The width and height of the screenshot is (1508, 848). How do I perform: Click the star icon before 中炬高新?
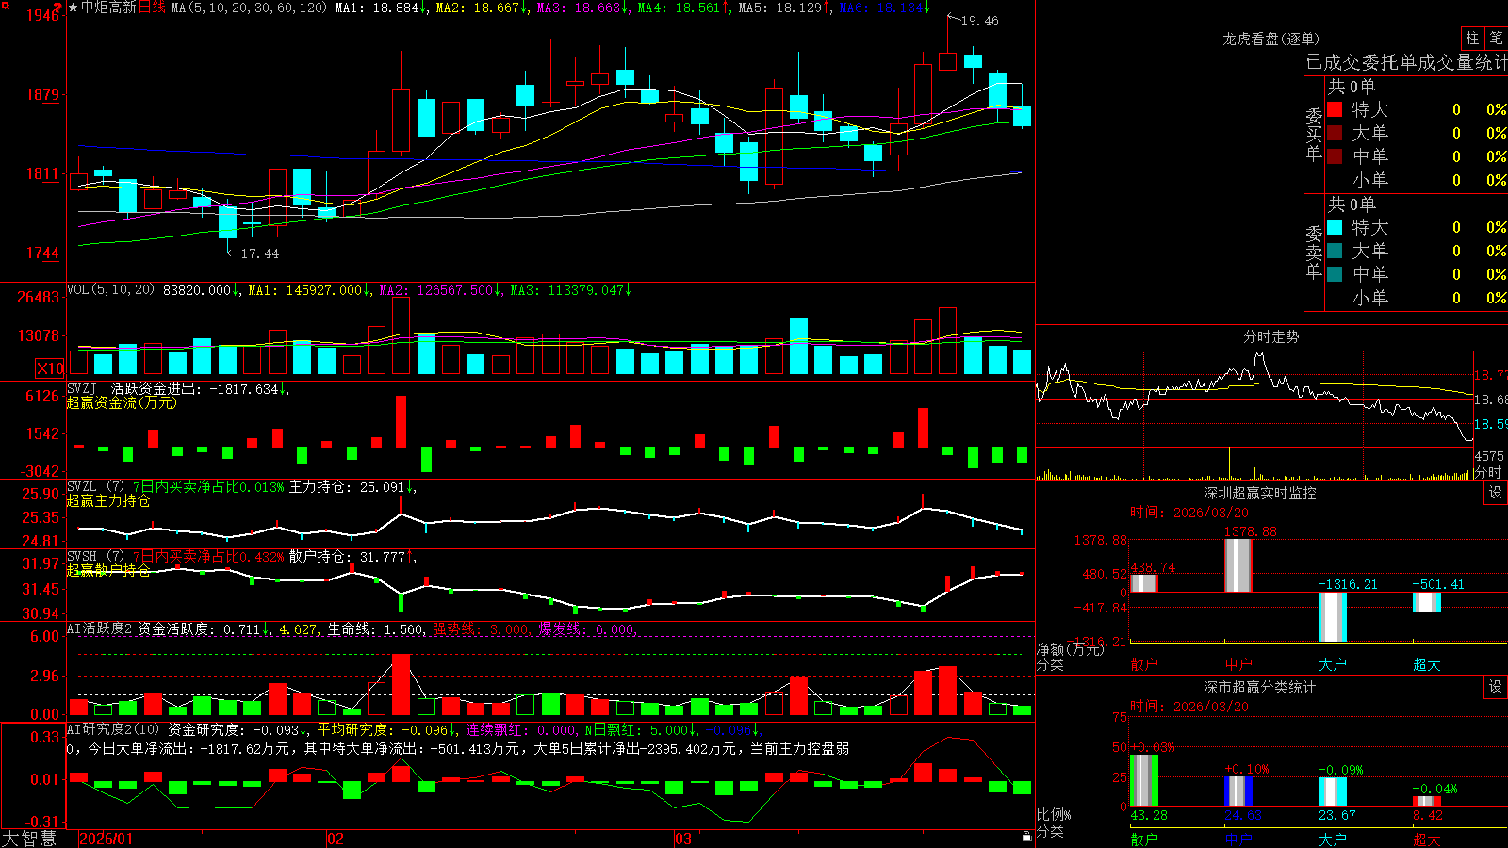click(x=73, y=8)
